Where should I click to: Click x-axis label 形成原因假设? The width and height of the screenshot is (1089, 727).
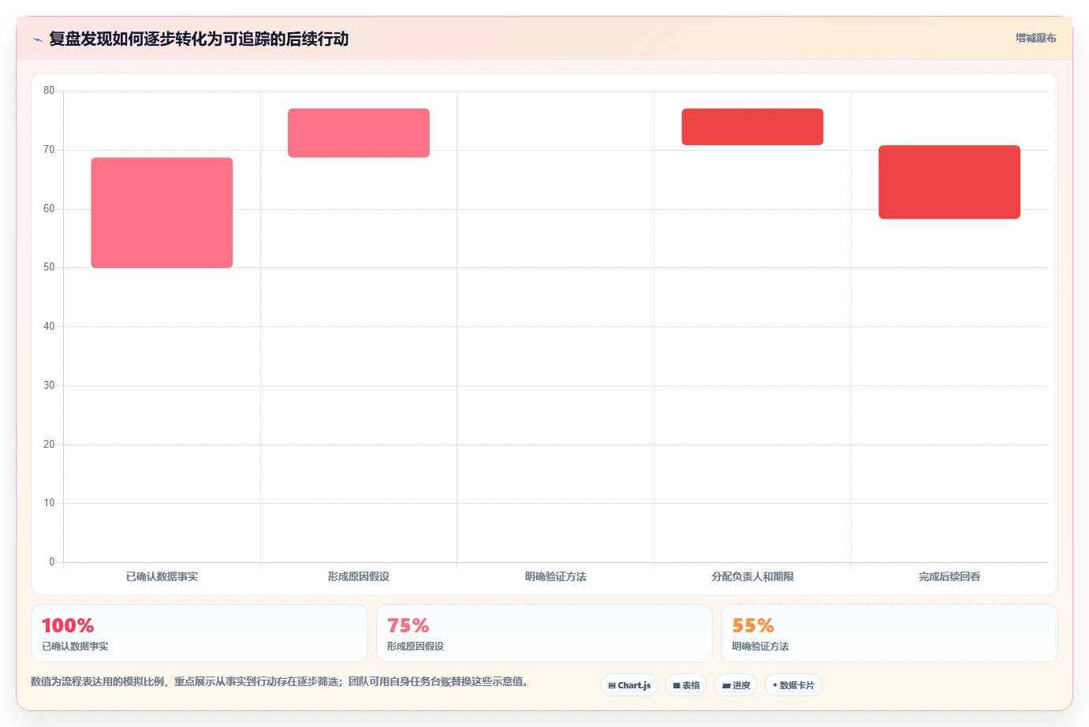click(x=359, y=576)
